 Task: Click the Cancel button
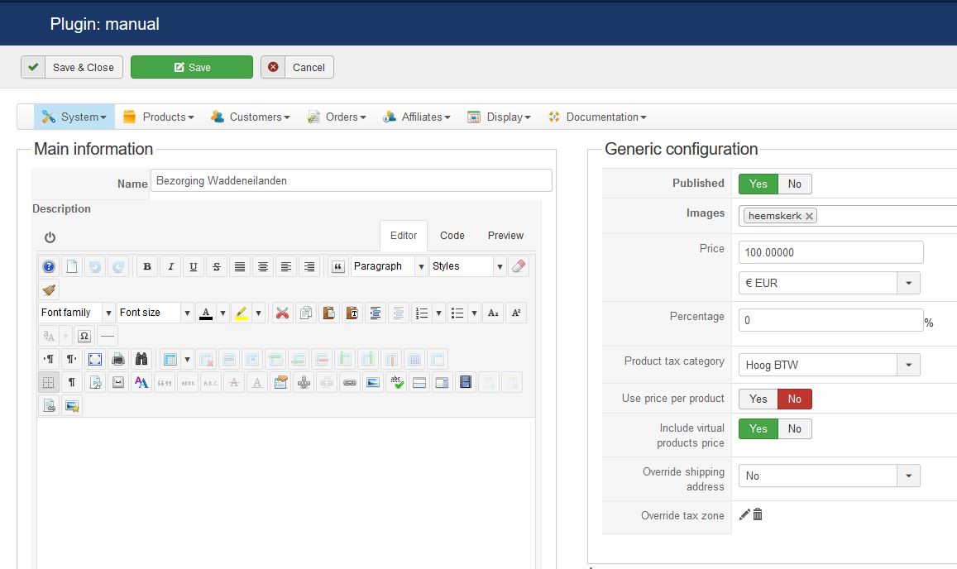click(298, 67)
